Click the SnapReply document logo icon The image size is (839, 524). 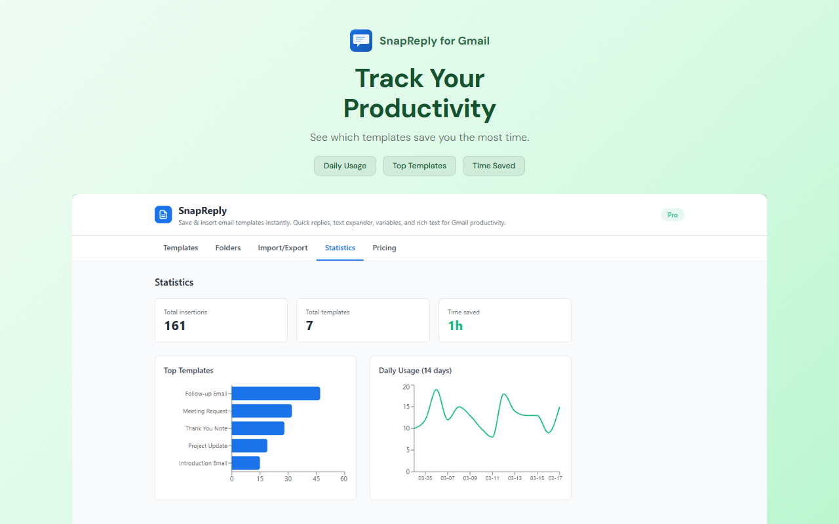pos(163,214)
